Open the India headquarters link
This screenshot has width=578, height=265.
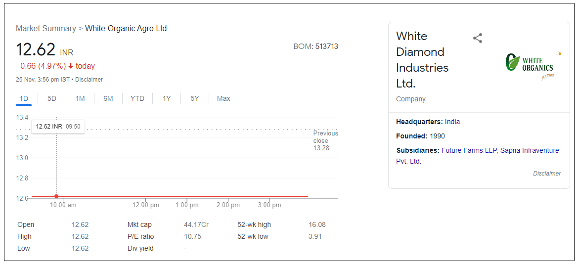click(452, 122)
